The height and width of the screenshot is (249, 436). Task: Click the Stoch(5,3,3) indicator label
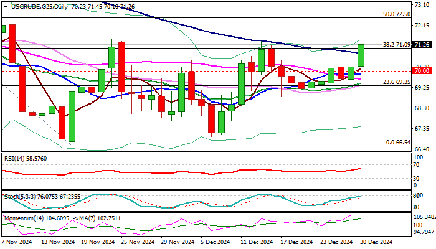pos(42,197)
